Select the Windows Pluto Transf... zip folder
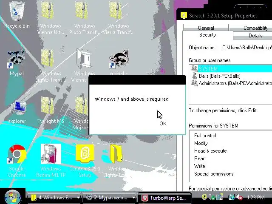 [82, 10]
